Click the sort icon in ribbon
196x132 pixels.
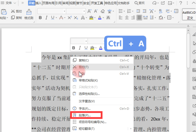(161, 11)
